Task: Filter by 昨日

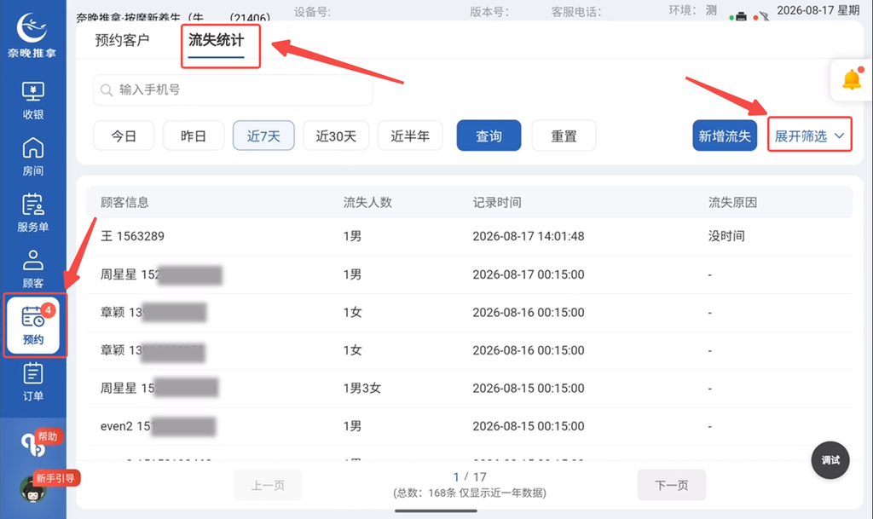Action: point(194,136)
